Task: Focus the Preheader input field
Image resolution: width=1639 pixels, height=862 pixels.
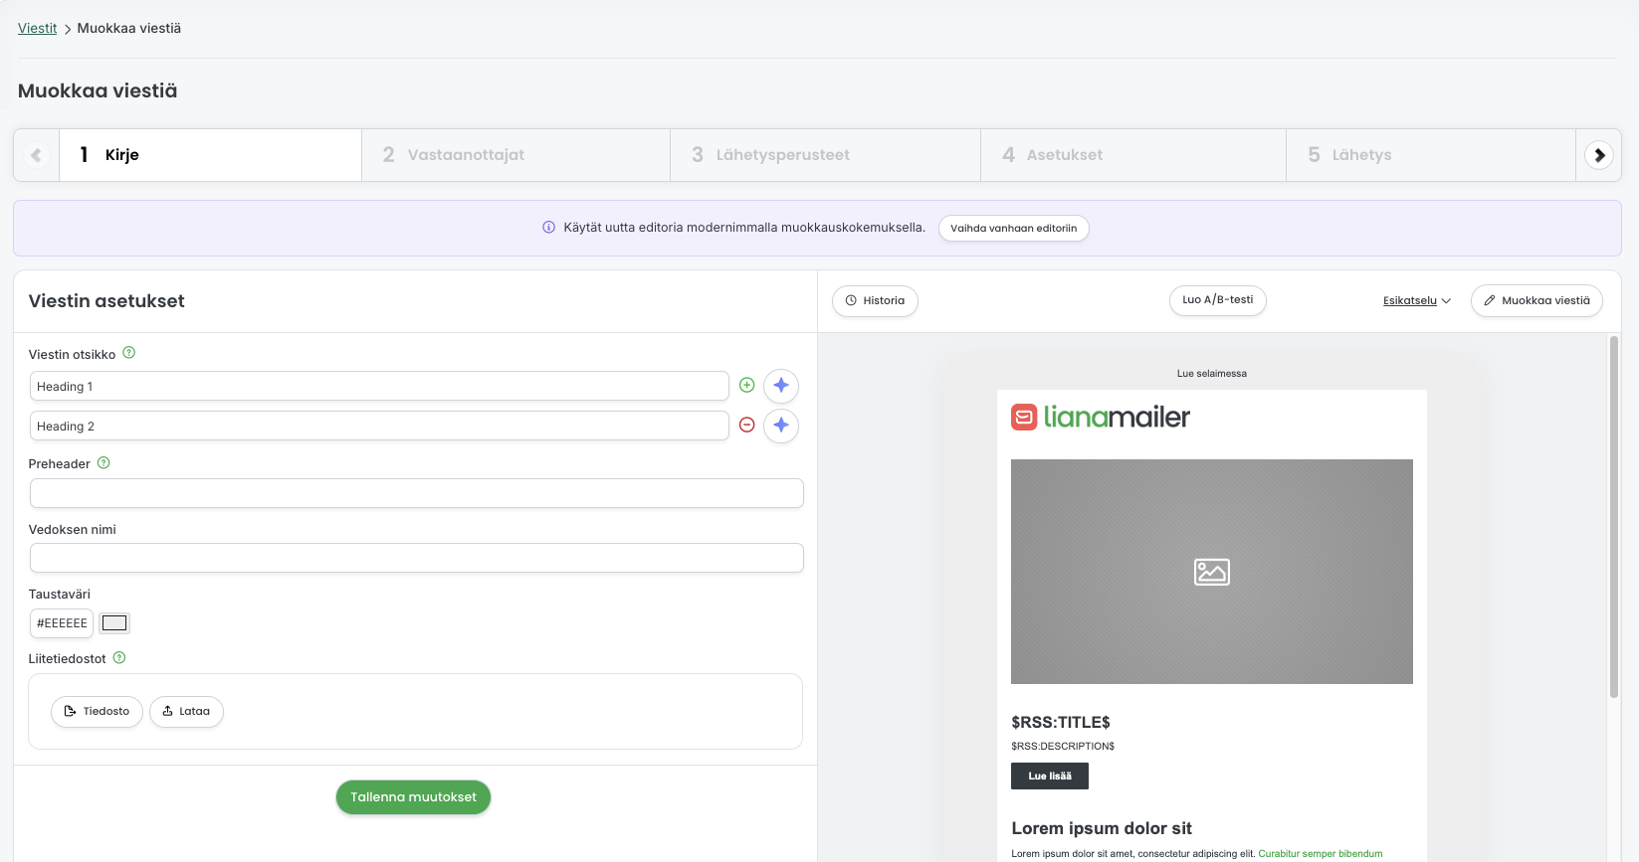Action: 416,493
